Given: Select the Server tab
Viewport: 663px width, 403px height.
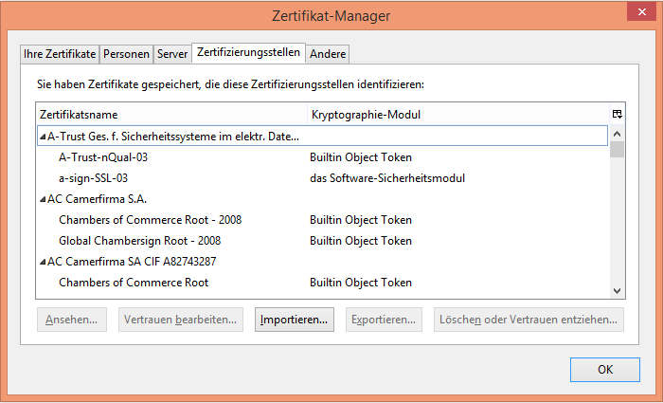Looking at the screenshot, I should click(x=172, y=54).
